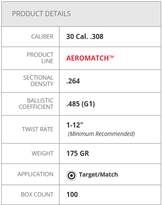Click the Twist Rate label

tap(38, 129)
